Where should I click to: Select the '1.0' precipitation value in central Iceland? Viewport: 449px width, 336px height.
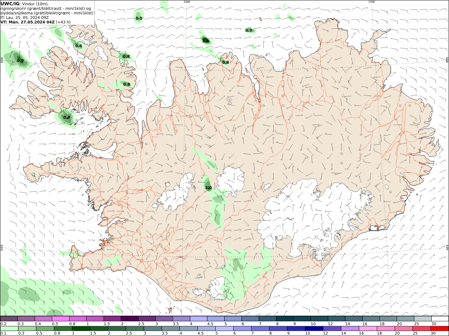pos(208,188)
